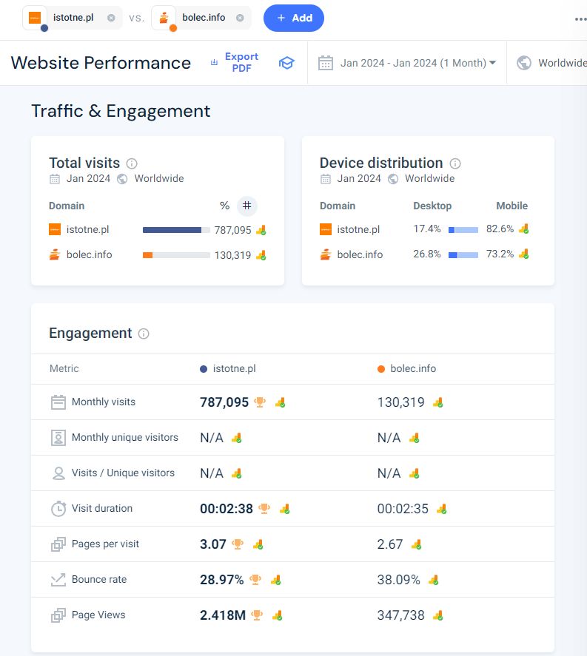Open the three-dots more options menu
The height and width of the screenshot is (656, 587).
click(x=580, y=19)
